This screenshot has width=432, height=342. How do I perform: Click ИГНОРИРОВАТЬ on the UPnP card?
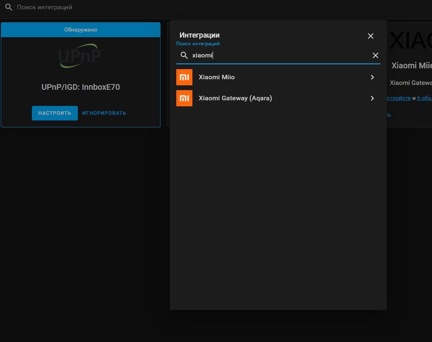[x=104, y=113]
